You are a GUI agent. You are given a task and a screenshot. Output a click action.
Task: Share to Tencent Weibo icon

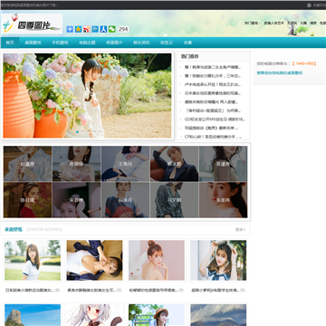95,29
